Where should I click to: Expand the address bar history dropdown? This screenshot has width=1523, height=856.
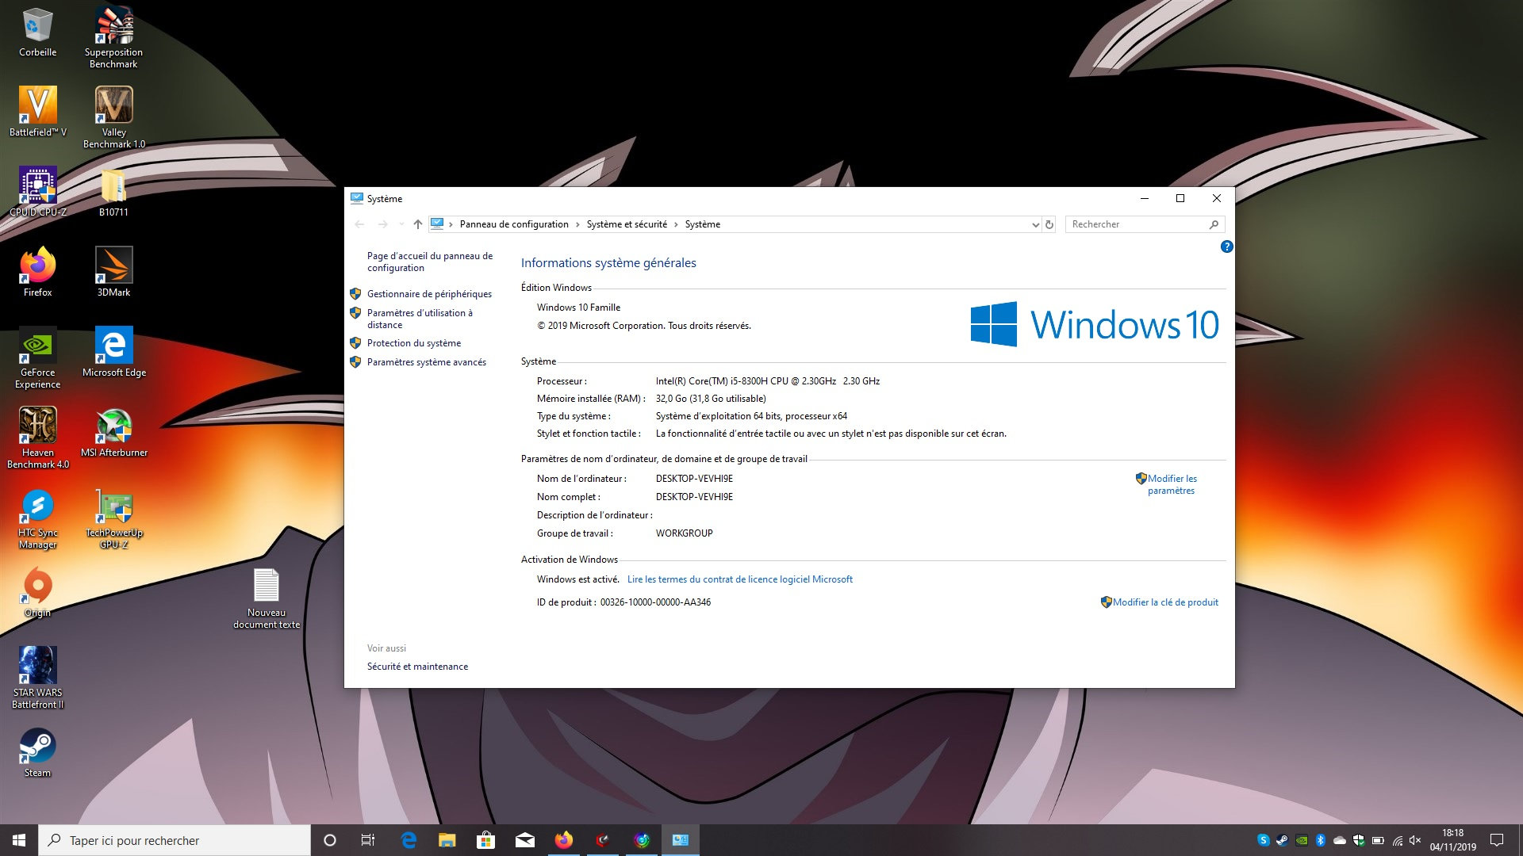(x=1035, y=224)
